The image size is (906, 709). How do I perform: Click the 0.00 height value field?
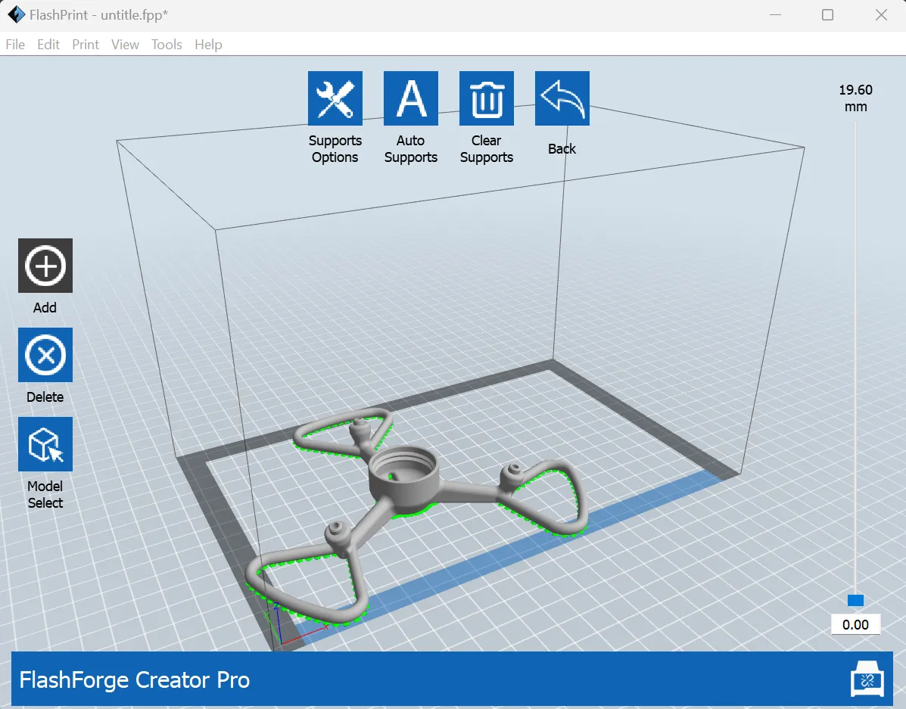855,625
